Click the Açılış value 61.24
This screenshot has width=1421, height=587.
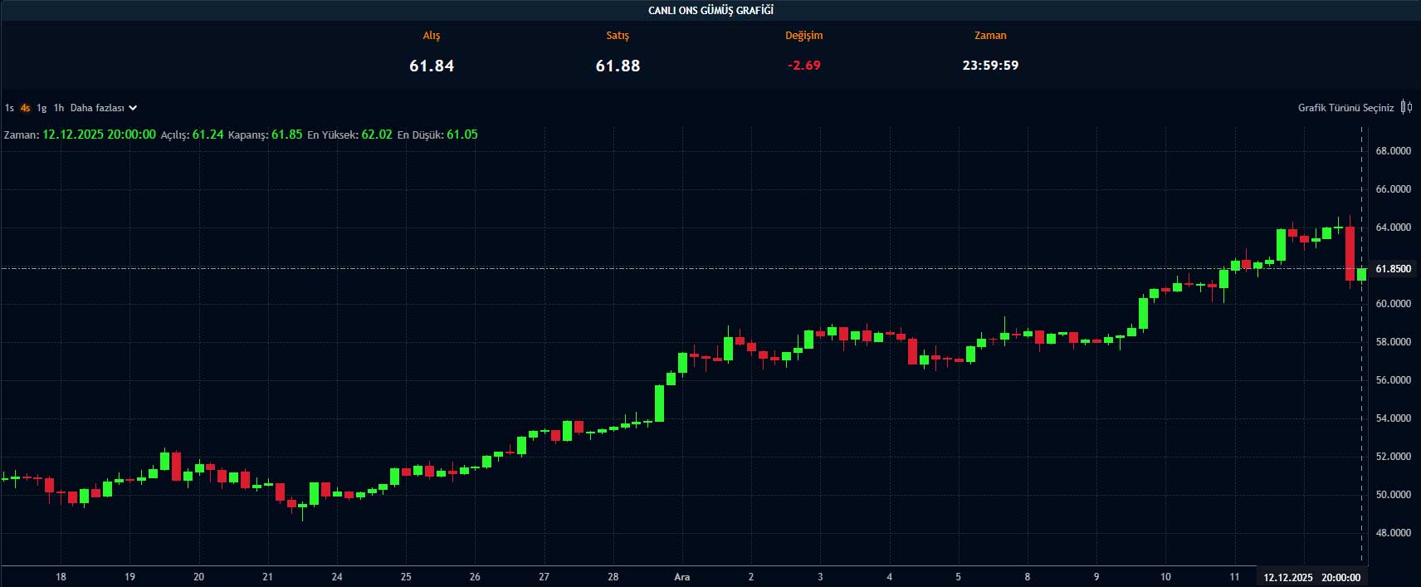pos(208,135)
